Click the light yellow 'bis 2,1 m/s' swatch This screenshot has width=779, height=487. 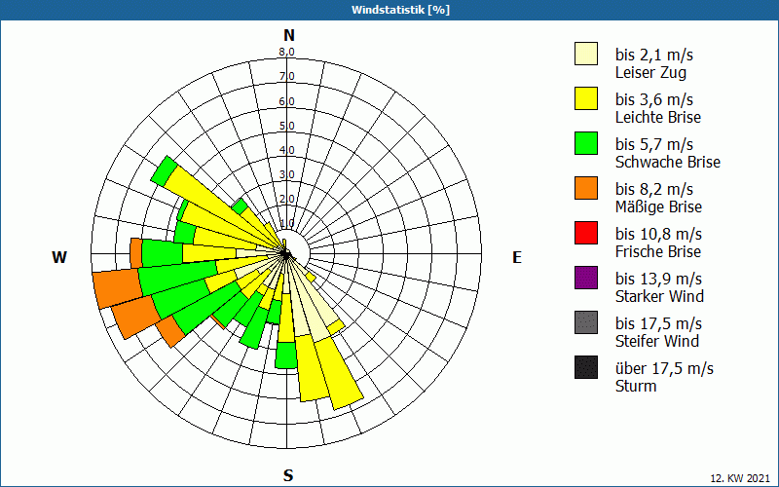586,54
